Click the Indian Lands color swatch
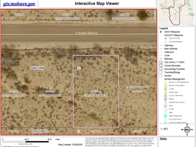This screenshot has height=147, width=196. 165,93
